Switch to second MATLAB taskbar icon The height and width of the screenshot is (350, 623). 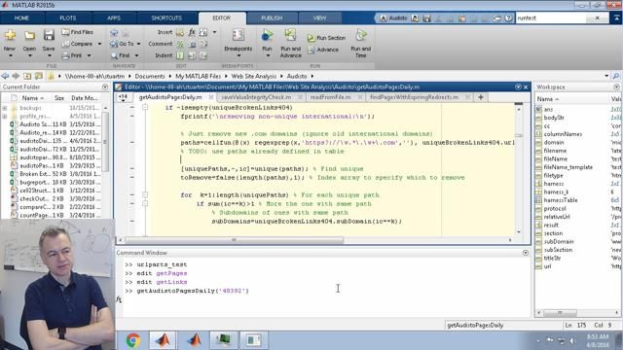[x=195, y=340]
